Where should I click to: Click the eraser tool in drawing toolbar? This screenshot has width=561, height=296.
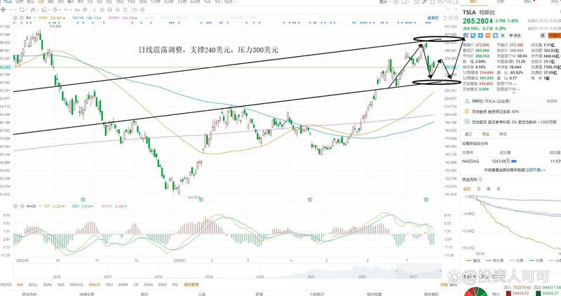coord(94,10)
